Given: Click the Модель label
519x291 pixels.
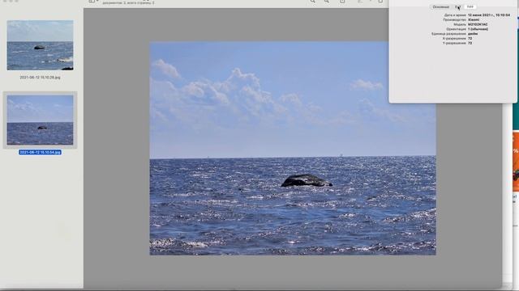Looking at the screenshot, I should 460,24.
